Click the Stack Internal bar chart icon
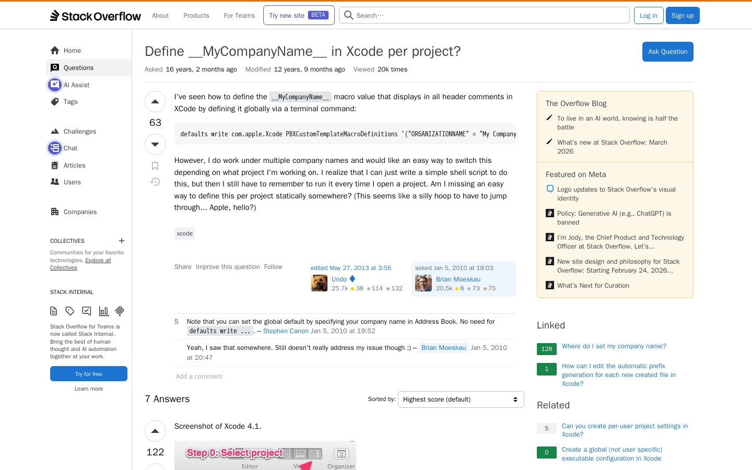 coord(103,311)
